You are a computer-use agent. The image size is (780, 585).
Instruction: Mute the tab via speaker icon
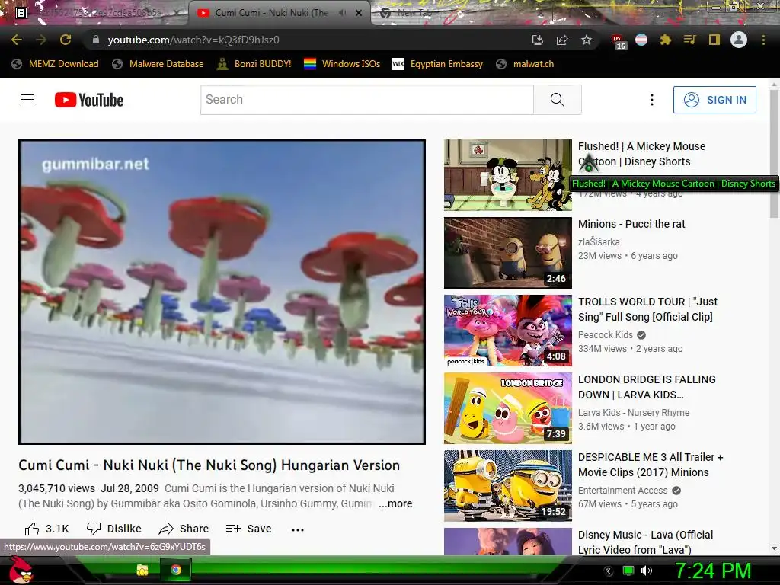(x=342, y=13)
